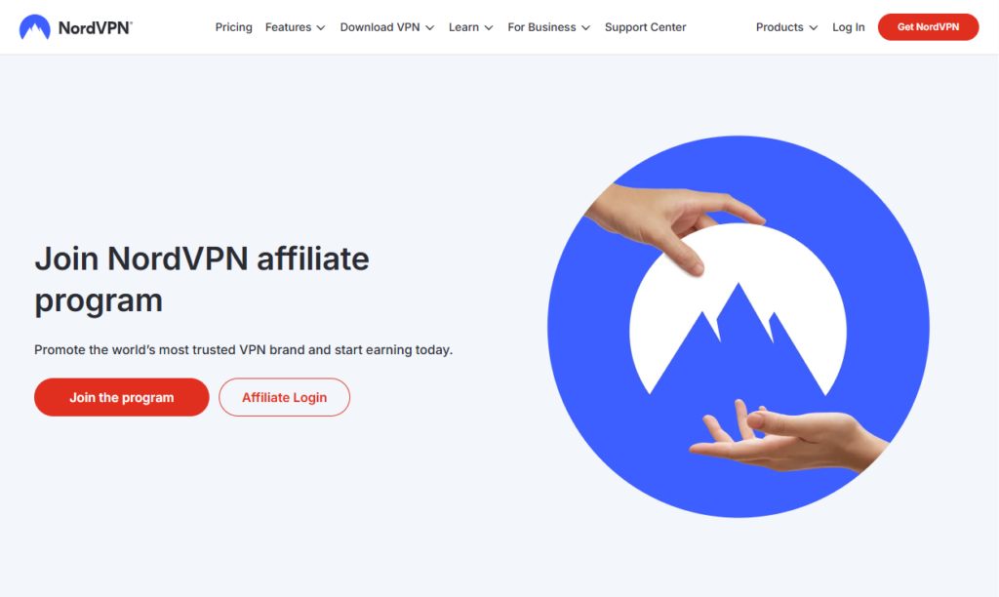Open the Affiliate Login button
999x597 pixels.
pos(284,397)
